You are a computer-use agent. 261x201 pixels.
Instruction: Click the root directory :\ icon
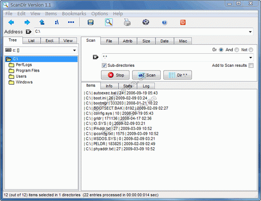pyautogui.click(x=57, y=22)
